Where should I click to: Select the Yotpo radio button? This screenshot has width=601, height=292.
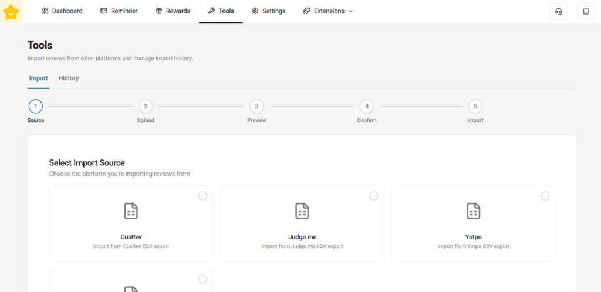545,196
